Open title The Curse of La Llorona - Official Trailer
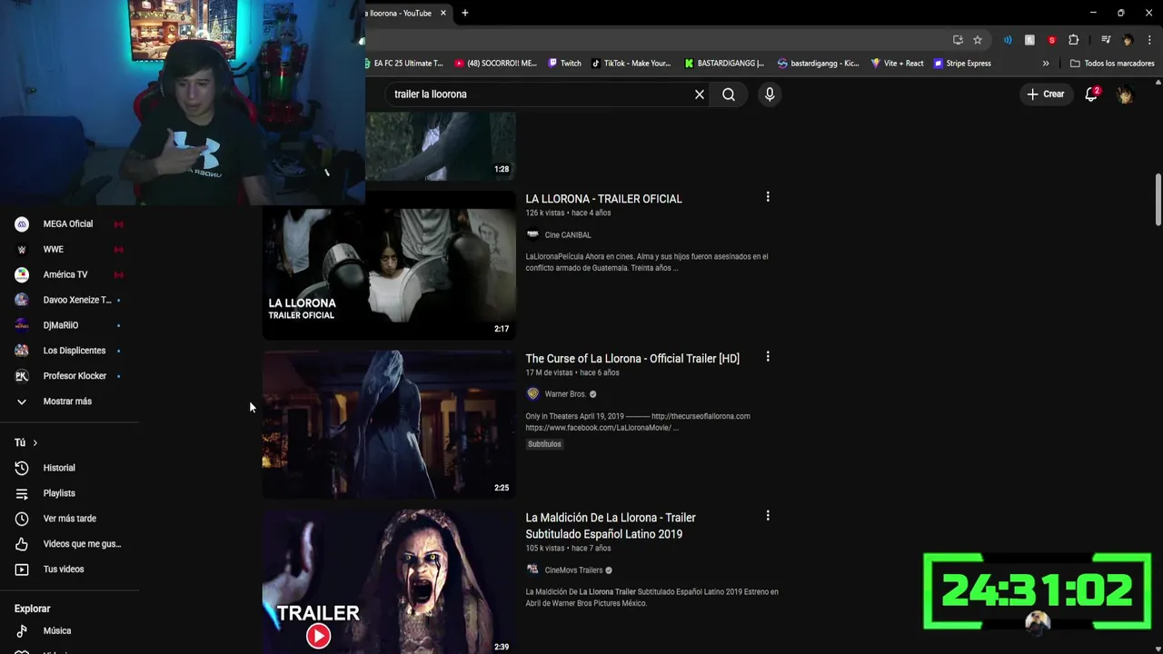Image resolution: width=1163 pixels, height=654 pixels. pyautogui.click(x=632, y=359)
